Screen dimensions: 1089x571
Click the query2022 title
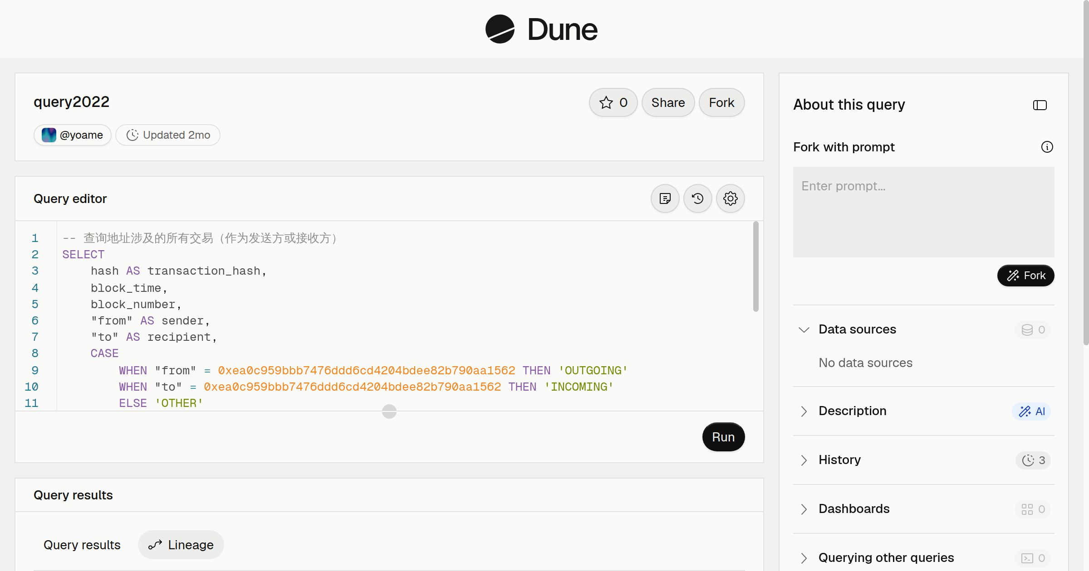coord(72,102)
